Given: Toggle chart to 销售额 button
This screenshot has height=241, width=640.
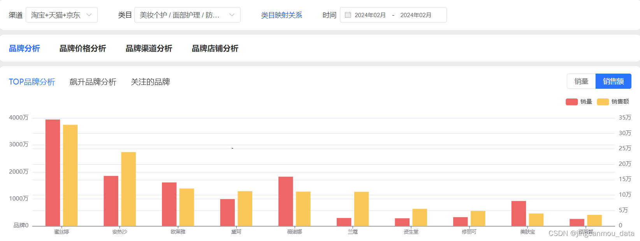Looking at the screenshot, I should [x=614, y=81].
